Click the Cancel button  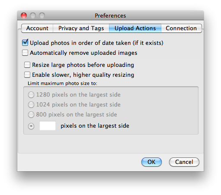[x=184, y=162]
